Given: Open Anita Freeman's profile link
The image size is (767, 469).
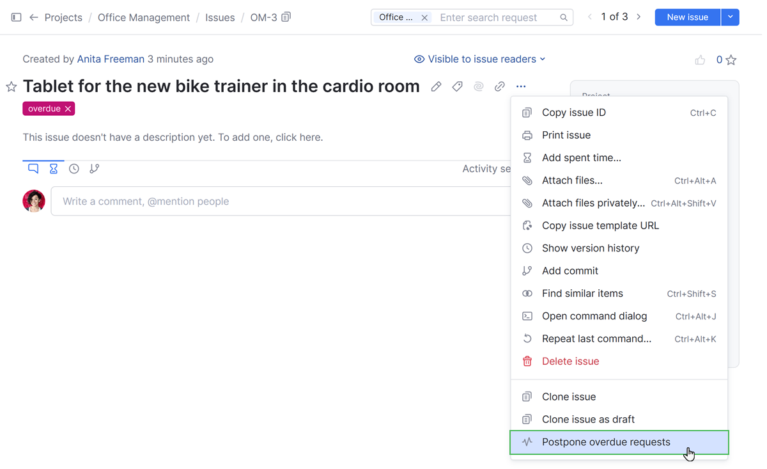Looking at the screenshot, I should click(x=111, y=59).
